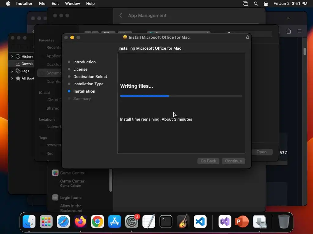
Task: Select the Installation step
Action: click(x=84, y=91)
